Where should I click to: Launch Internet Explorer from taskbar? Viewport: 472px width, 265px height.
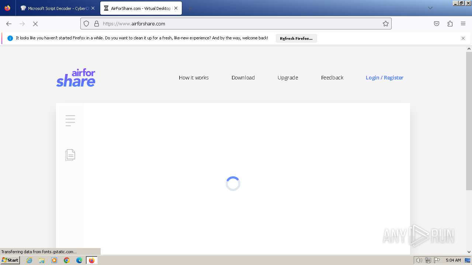(x=29, y=260)
